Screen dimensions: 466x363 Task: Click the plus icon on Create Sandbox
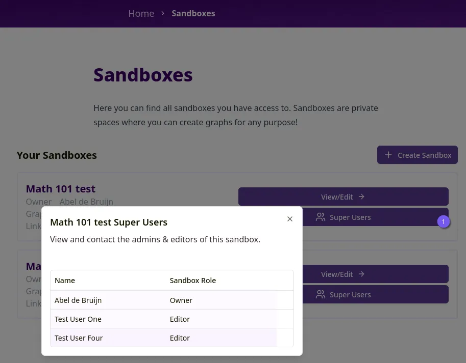pos(388,155)
